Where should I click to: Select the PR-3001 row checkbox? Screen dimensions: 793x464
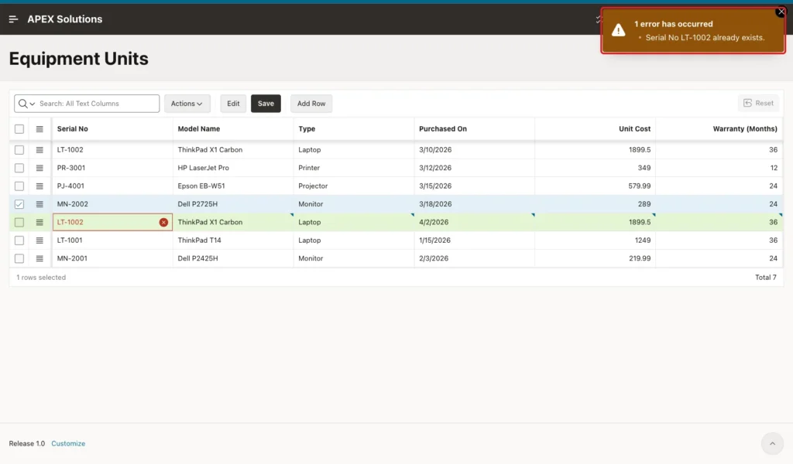(x=19, y=168)
